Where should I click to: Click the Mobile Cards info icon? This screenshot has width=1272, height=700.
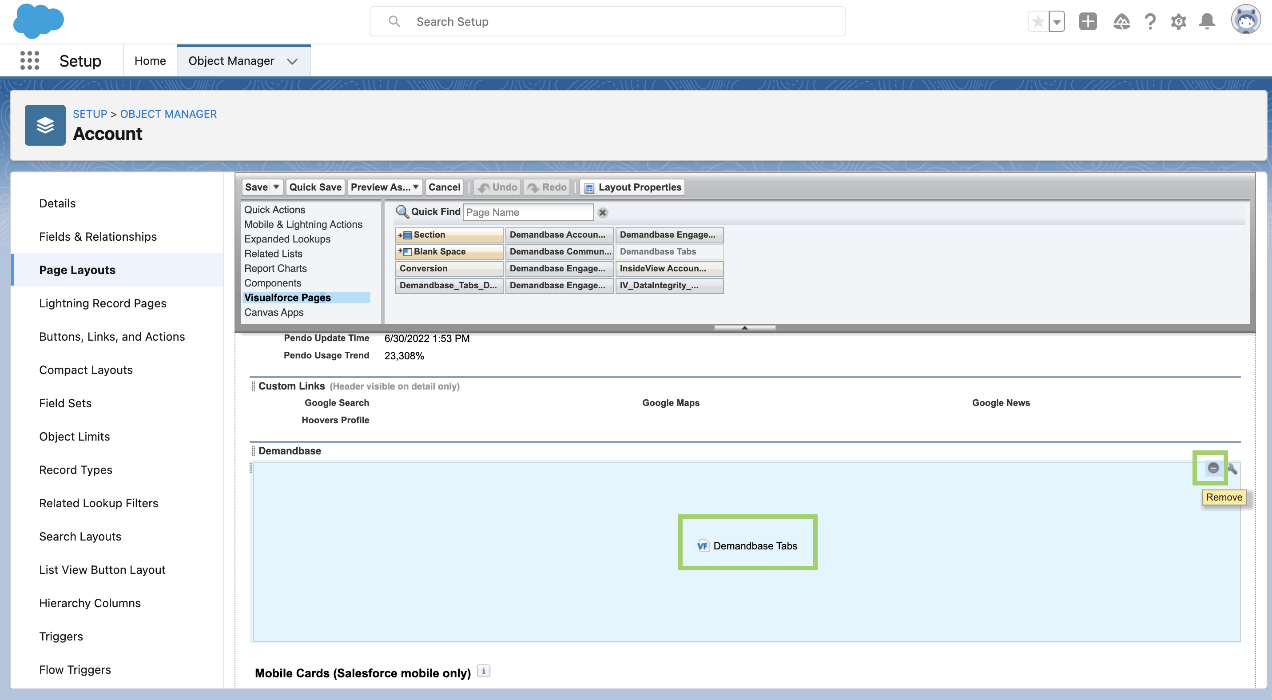pyautogui.click(x=483, y=672)
